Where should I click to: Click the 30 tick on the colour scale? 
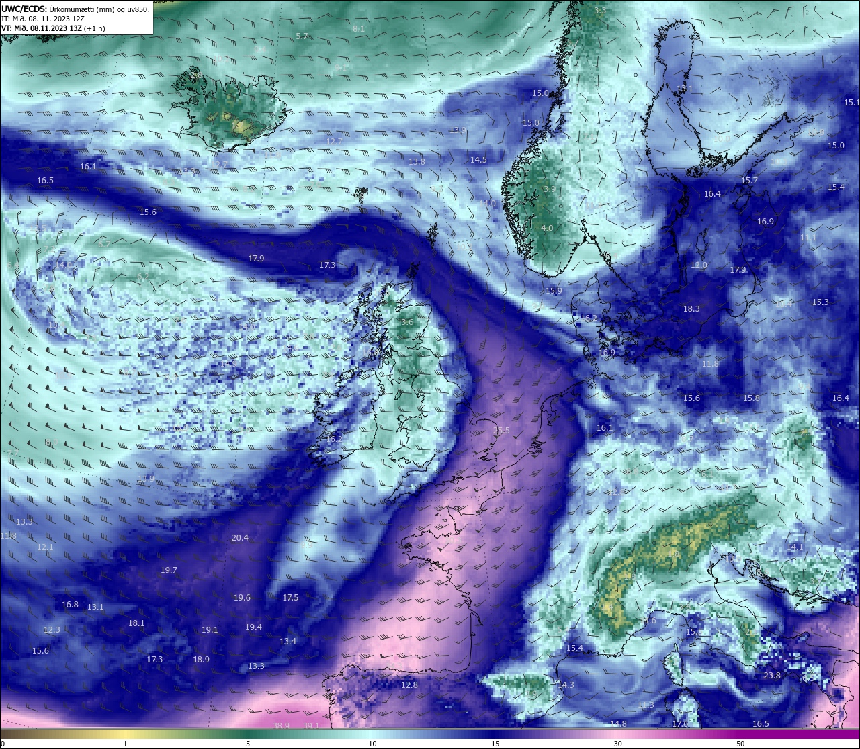[617, 744]
